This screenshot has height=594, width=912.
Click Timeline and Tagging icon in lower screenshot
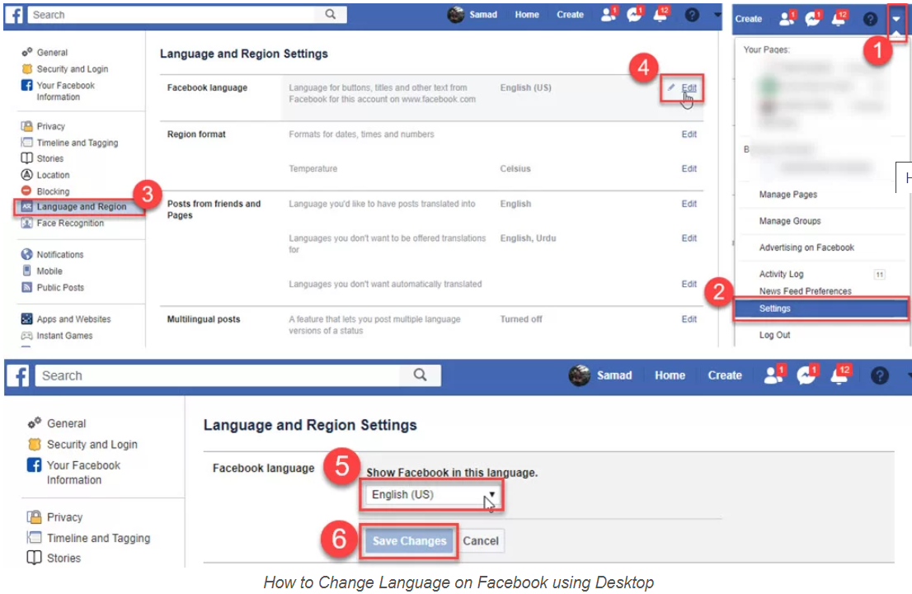(x=35, y=537)
